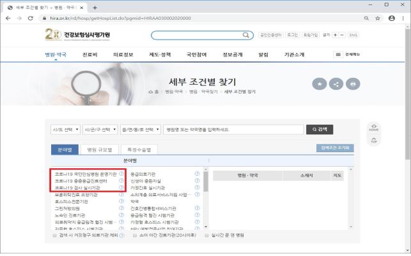Screen dimensions: 411x256
Task: Switch to the 특정수술별 tab
Action: tap(139, 150)
